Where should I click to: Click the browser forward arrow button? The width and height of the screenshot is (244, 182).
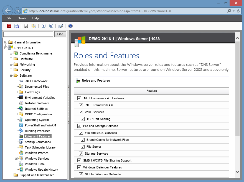click(17, 11)
